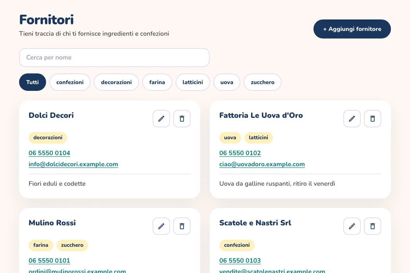
Task: Edit the Mulino Rossi supplier
Action: click(161, 226)
